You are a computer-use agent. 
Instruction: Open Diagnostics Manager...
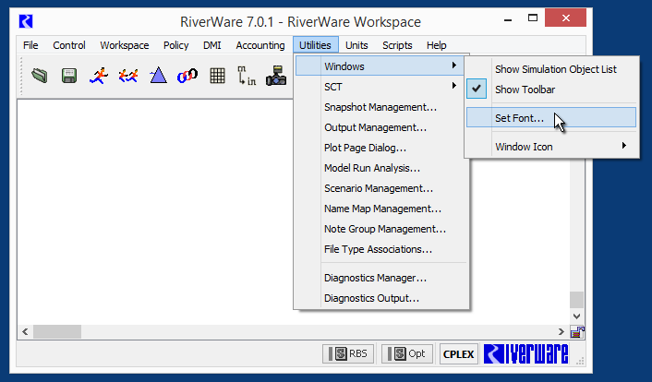tap(380, 278)
